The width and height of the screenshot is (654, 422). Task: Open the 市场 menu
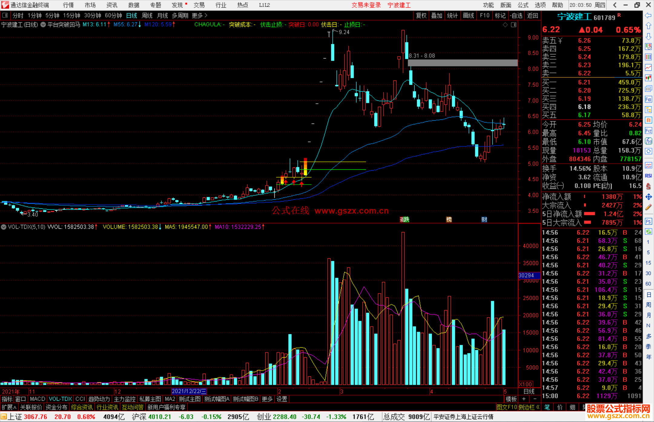(90, 5)
